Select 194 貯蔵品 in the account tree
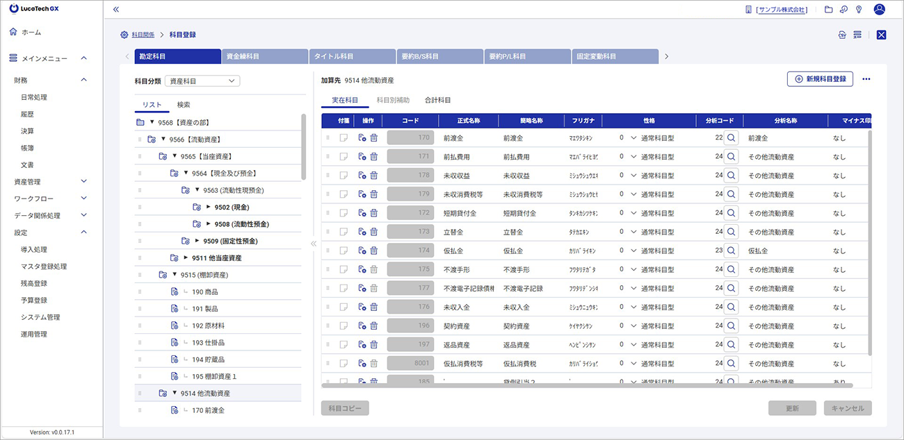Viewport: 904px width, 440px height. pyautogui.click(x=208, y=359)
